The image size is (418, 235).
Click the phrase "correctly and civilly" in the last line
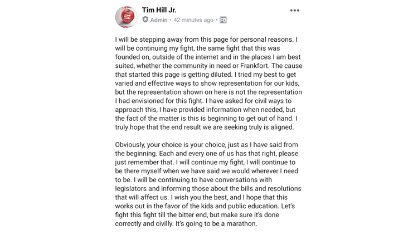click(x=144, y=223)
